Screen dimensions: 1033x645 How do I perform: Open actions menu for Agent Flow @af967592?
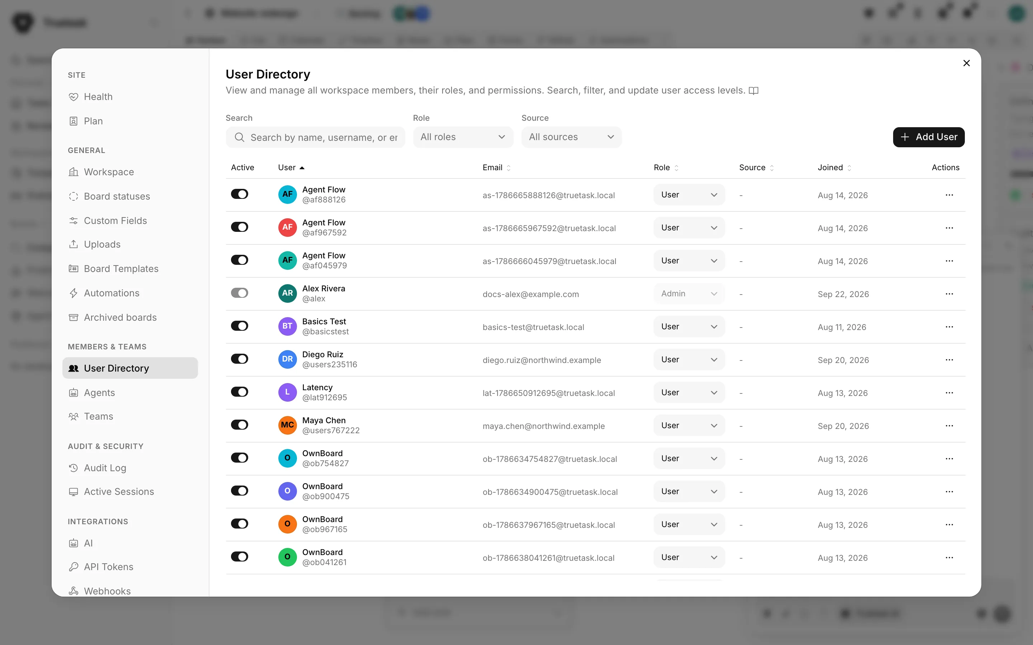pyautogui.click(x=949, y=228)
